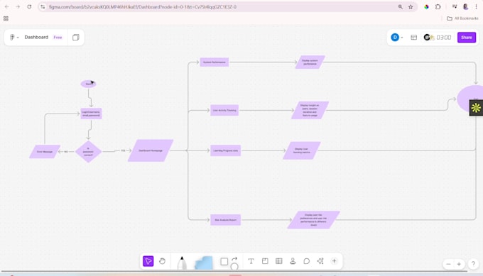Select the Text tool
This screenshot has width=483, height=276.
point(251,261)
